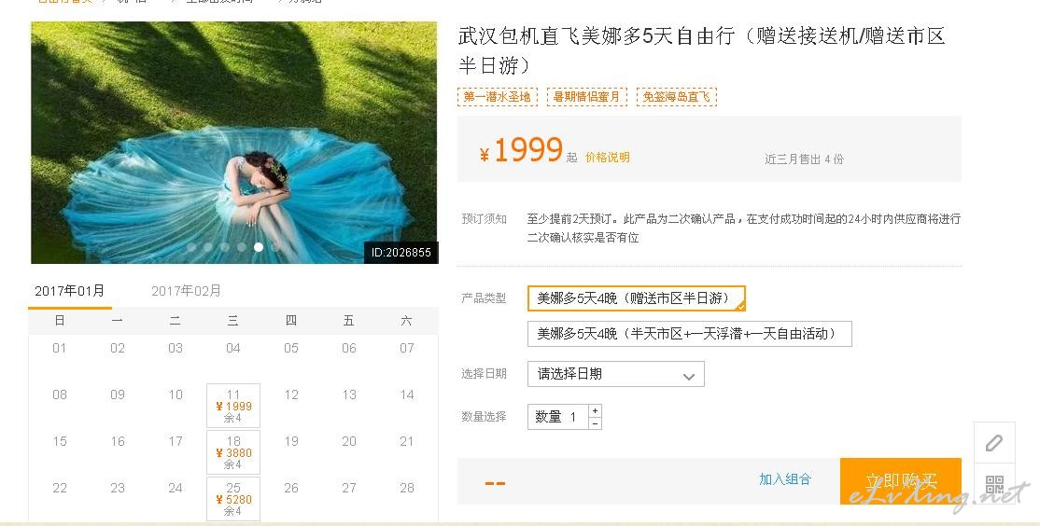Click the 立即购买 buy now button
This screenshot has height=526, width=1040.
pyautogui.click(x=900, y=481)
